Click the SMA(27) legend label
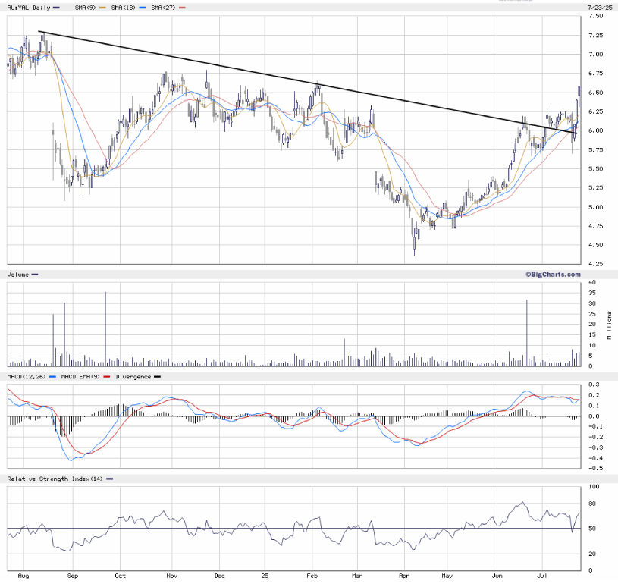 [164, 7]
